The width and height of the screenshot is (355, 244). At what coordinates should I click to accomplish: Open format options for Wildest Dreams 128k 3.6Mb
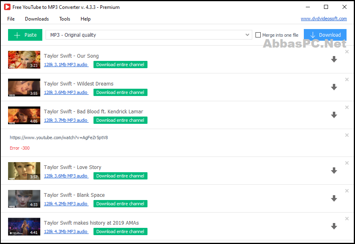tap(66, 92)
